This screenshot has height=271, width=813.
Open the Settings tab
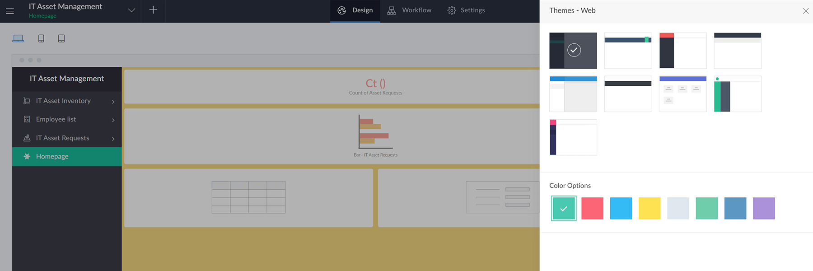[x=466, y=10]
